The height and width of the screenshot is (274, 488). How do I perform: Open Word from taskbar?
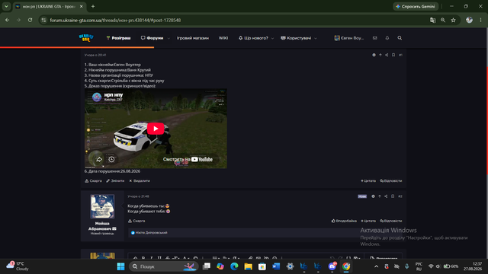tap(276, 266)
